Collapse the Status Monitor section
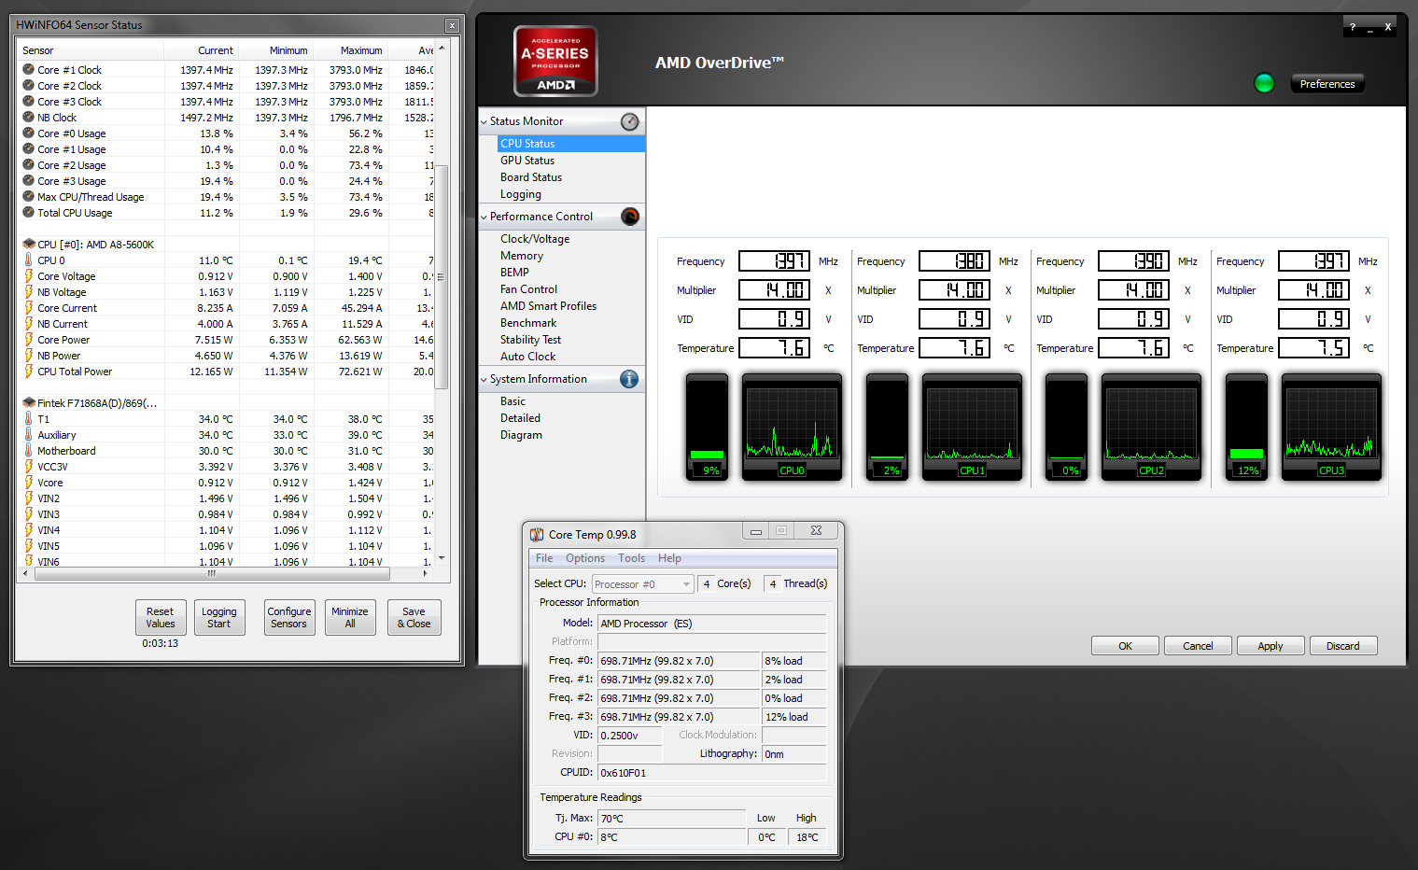This screenshot has width=1418, height=870. [x=484, y=122]
